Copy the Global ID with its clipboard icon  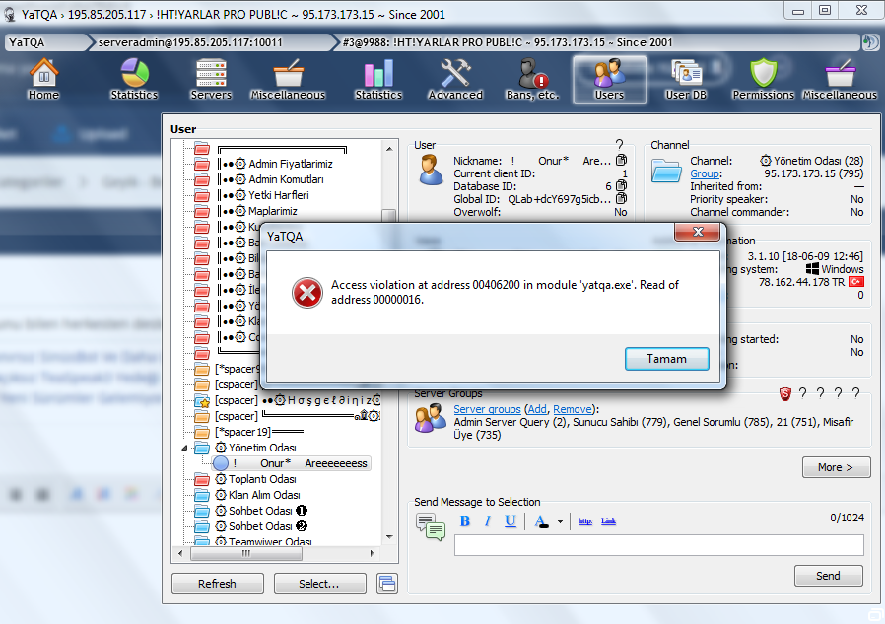coord(621,199)
